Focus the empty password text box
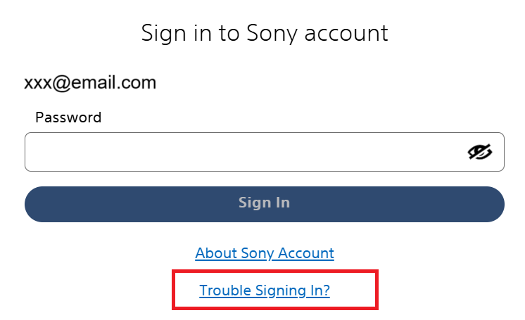Viewport: 525px width, 320px height. click(x=239, y=152)
